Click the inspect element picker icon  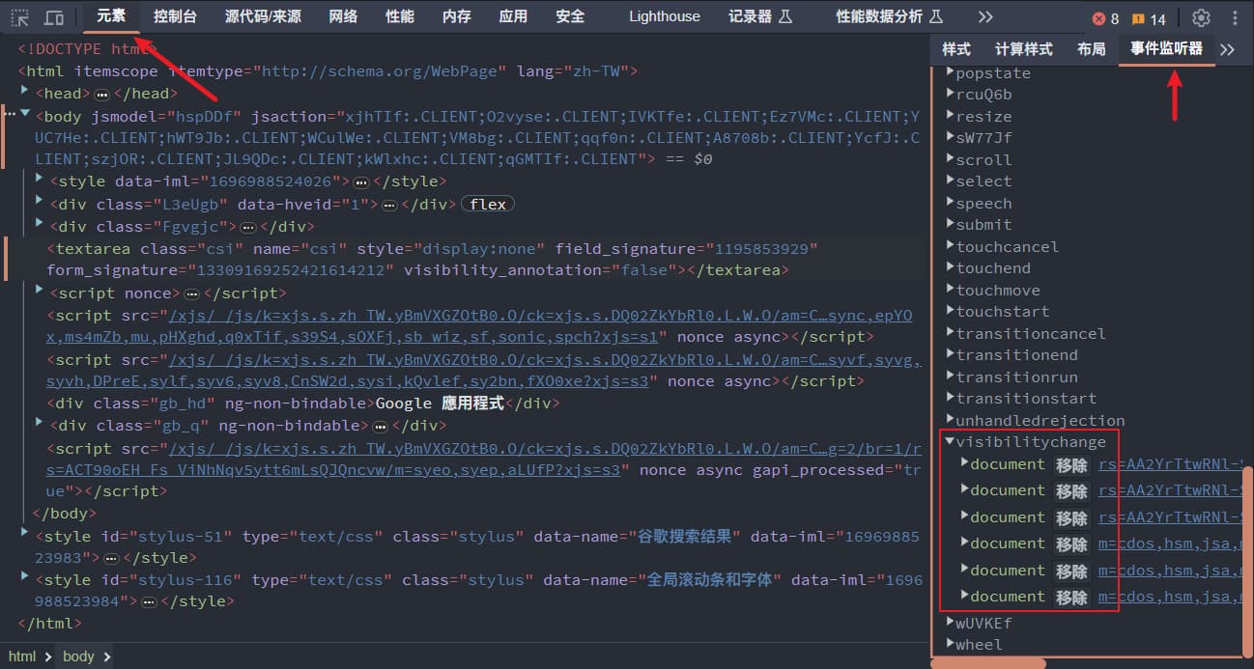[x=20, y=17]
